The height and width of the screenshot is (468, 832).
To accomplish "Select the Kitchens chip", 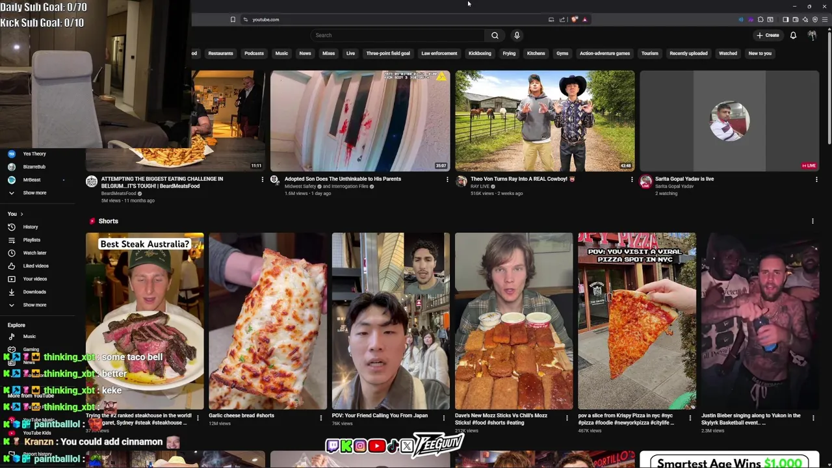I will [536, 53].
